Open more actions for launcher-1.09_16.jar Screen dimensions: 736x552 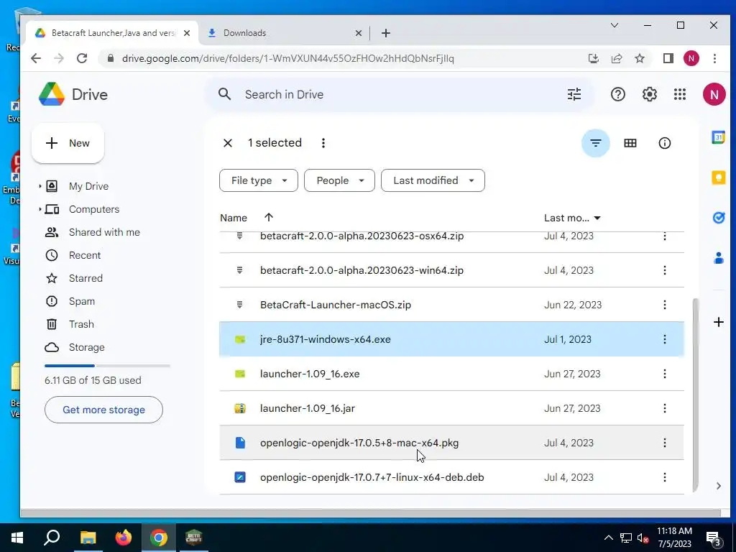coord(665,408)
